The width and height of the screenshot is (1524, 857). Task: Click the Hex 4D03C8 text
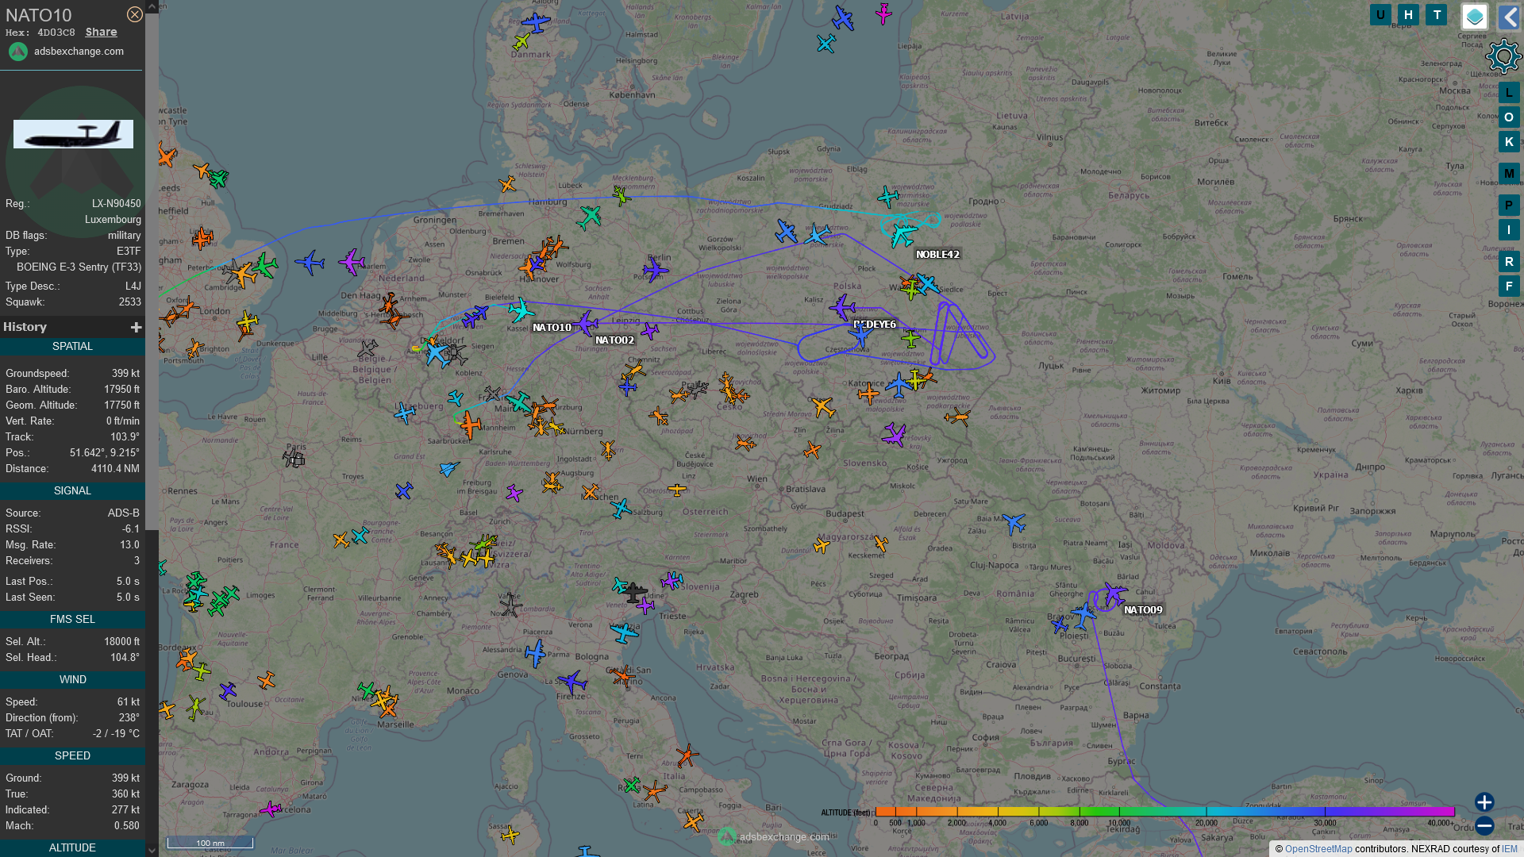40,33
